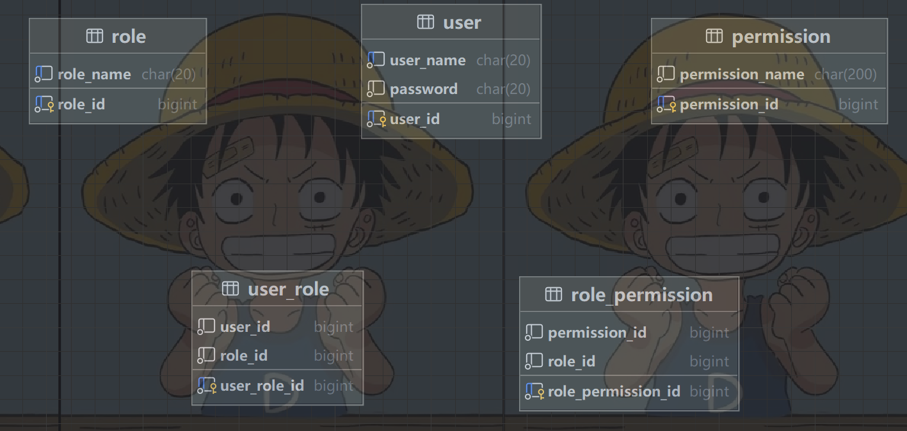Click the column icon of user_role.role_id

coord(206,356)
